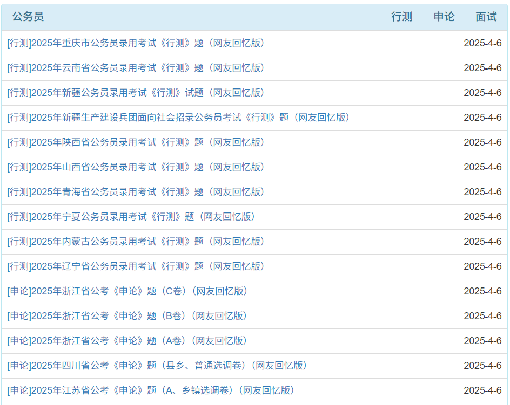
Task: Click the 2025-4-6 date in 重庆市 row
Action: (x=482, y=43)
